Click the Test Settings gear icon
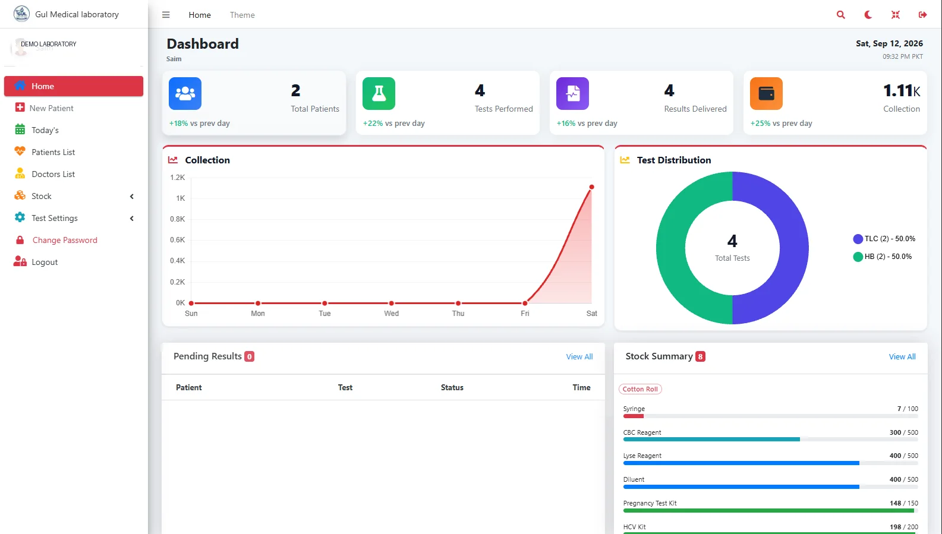 click(20, 217)
